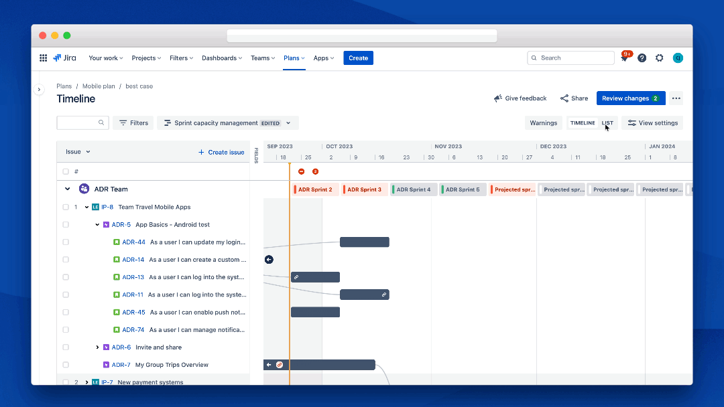Tick the checkbox beside ADR-7 My Group Trips Overview
Image resolution: width=724 pixels, height=407 pixels.
pos(65,364)
